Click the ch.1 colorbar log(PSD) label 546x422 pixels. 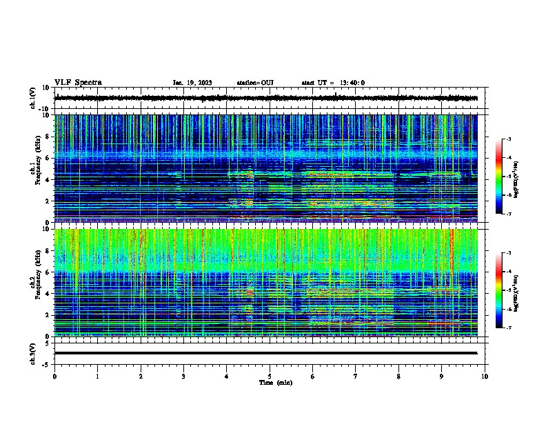[516, 179]
